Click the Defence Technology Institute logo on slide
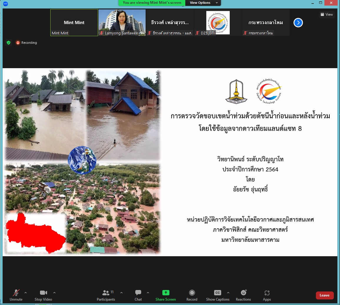Image resolution: width=340 pixels, height=305 pixels. coord(269,91)
